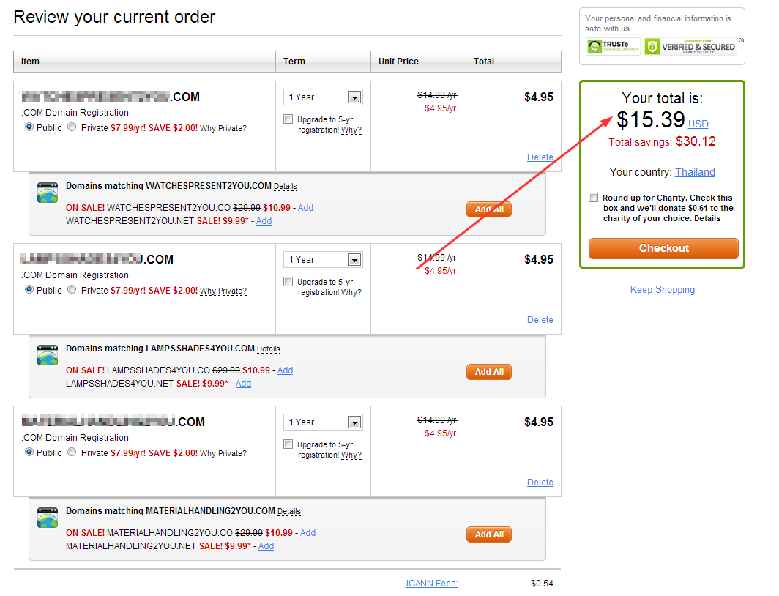Check the Round up for Charity box
The image size is (779, 596).
click(x=594, y=198)
